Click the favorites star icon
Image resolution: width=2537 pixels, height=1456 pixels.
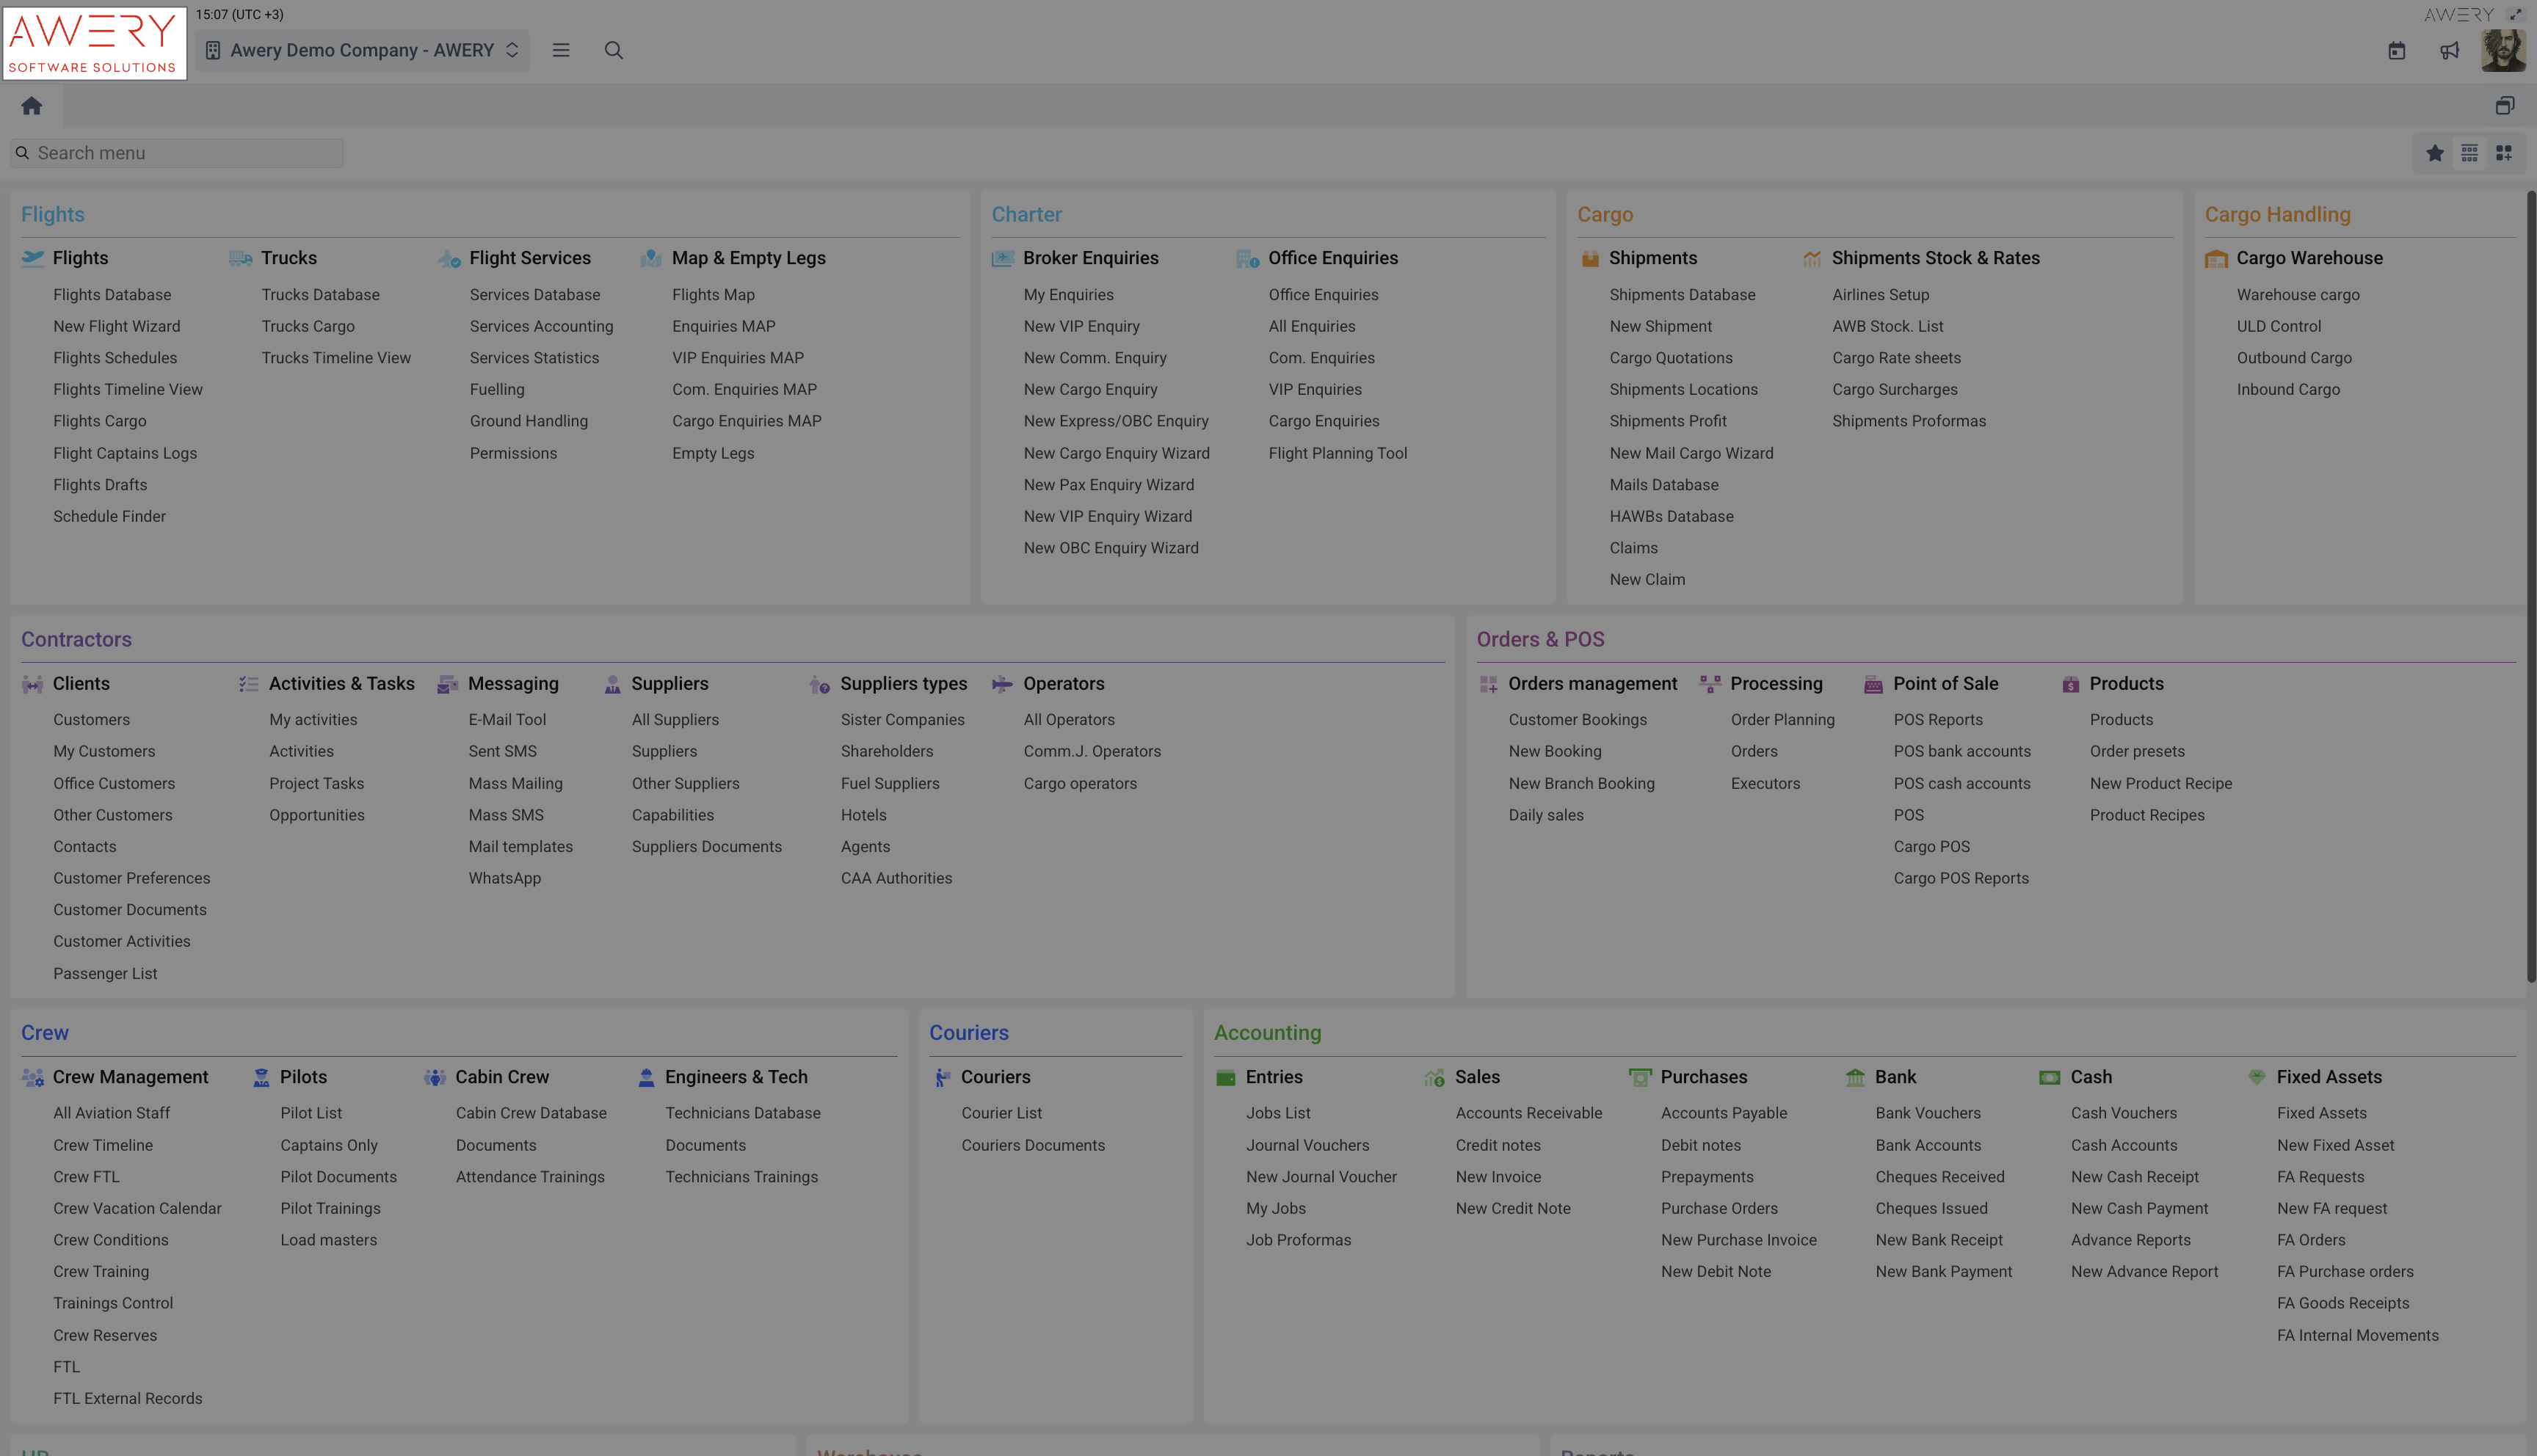click(2435, 153)
